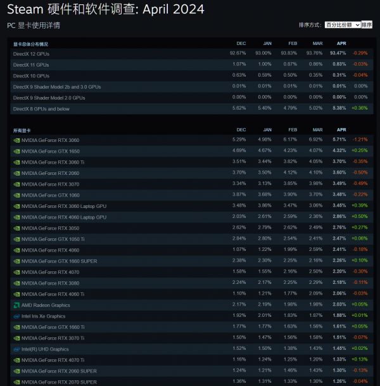
Task: Click NVIDIA logo icon beside RTX 3060
Action: click(16, 140)
